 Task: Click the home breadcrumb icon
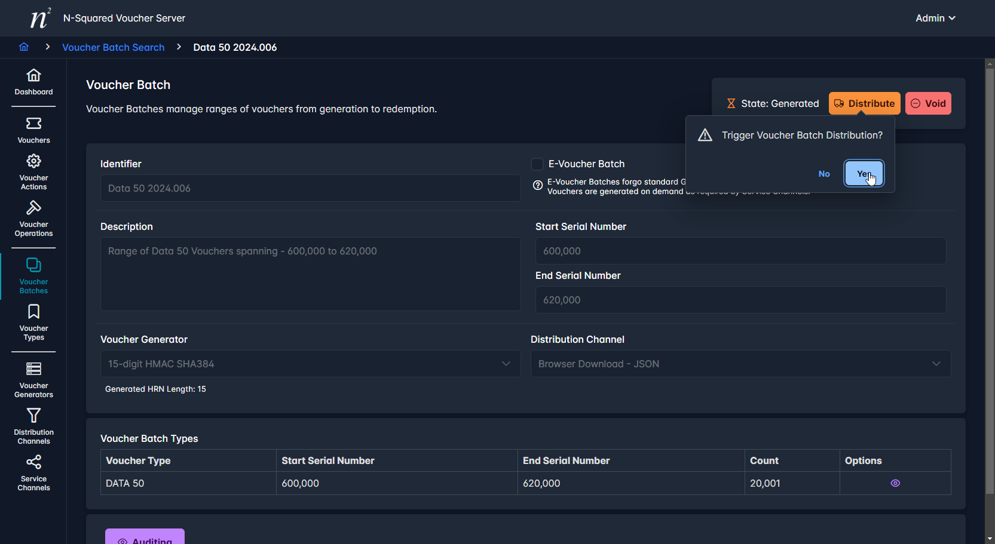[24, 47]
